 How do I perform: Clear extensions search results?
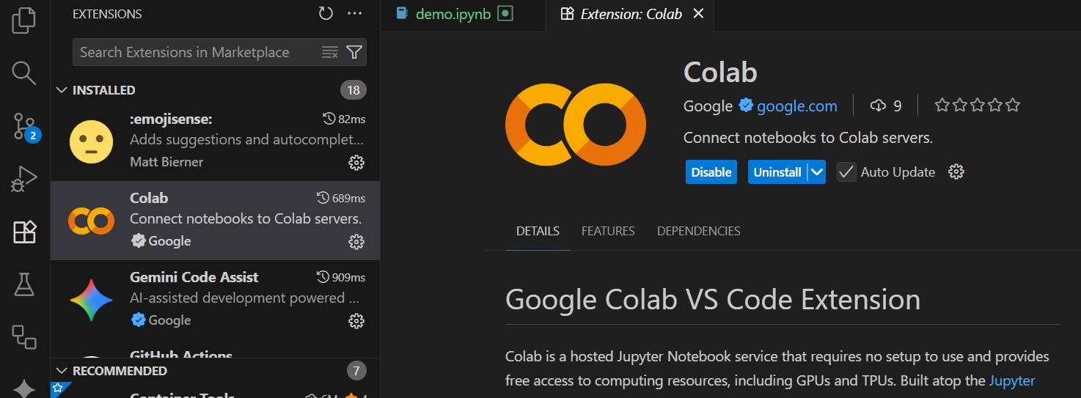tap(330, 52)
